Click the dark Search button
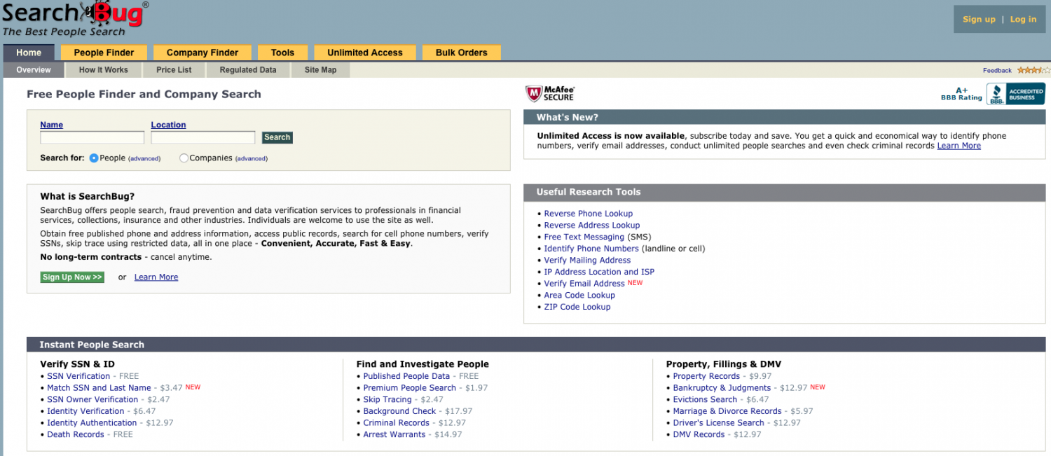Image resolution: width=1051 pixels, height=456 pixels. pos(277,137)
